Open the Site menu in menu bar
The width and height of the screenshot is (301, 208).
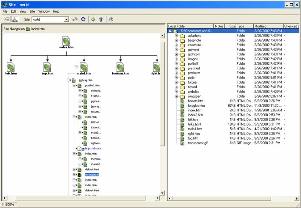tap(32, 12)
